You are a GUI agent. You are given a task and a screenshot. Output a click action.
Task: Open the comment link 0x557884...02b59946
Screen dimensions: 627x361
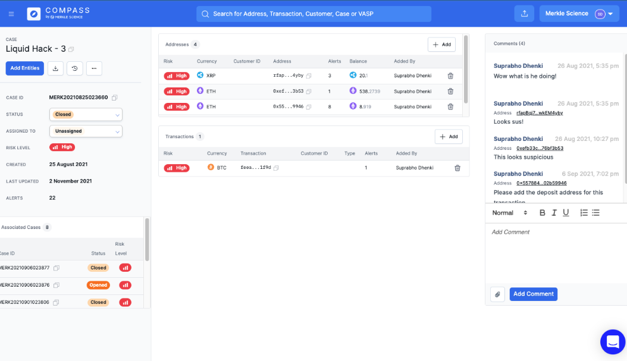pos(541,183)
